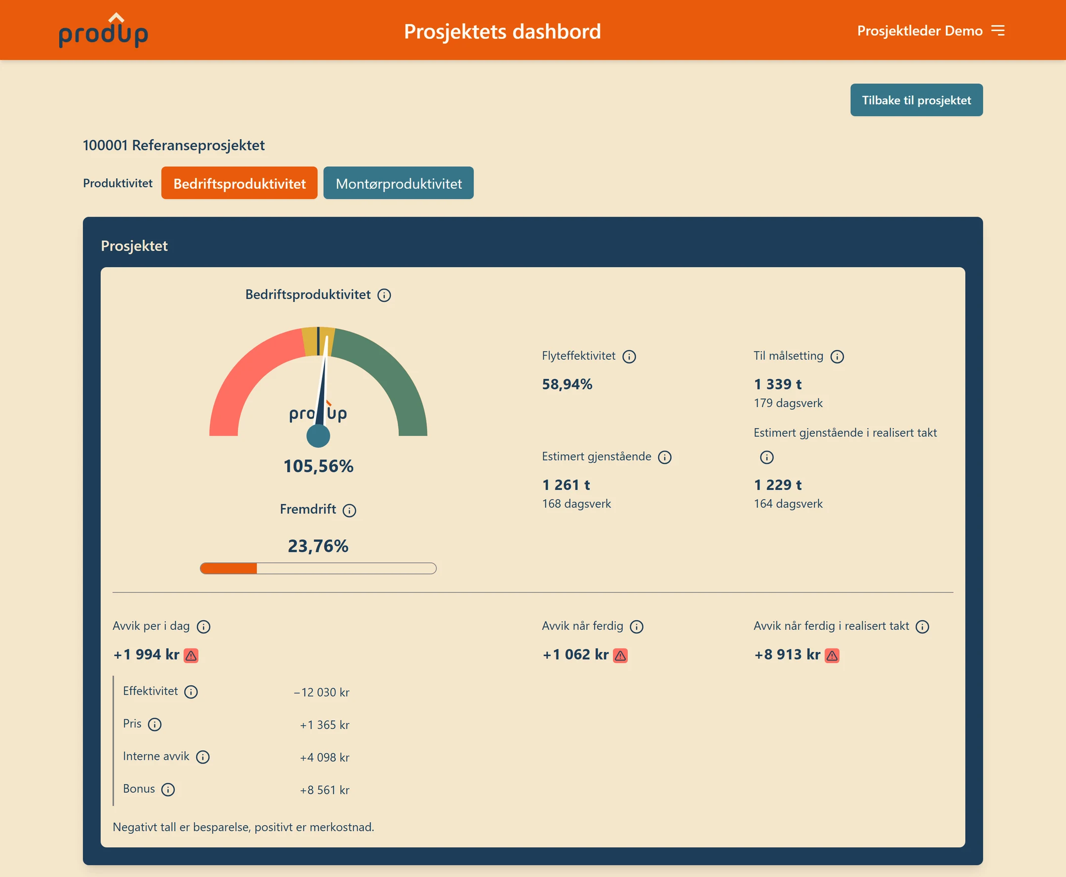1066x877 pixels.
Task: Show info for Effektivitet row
Action: tap(190, 692)
